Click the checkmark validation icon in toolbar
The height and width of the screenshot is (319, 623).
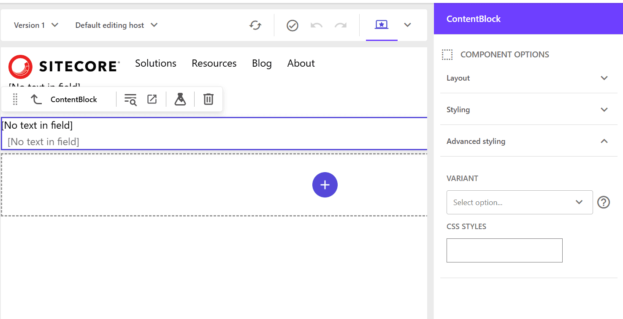(x=293, y=25)
